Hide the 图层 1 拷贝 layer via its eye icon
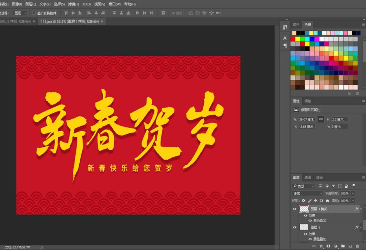This screenshot has width=366, height=250. [295, 209]
